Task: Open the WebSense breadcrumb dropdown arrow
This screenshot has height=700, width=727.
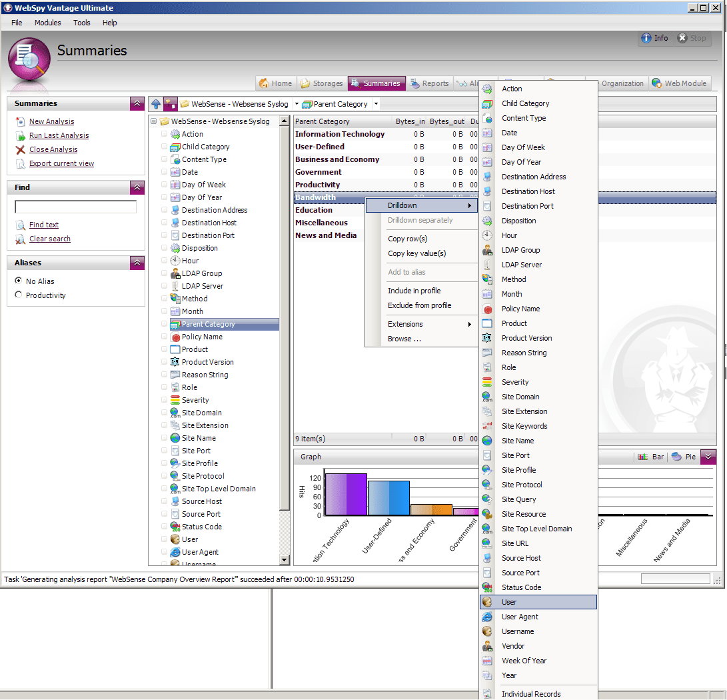Action: [x=297, y=104]
